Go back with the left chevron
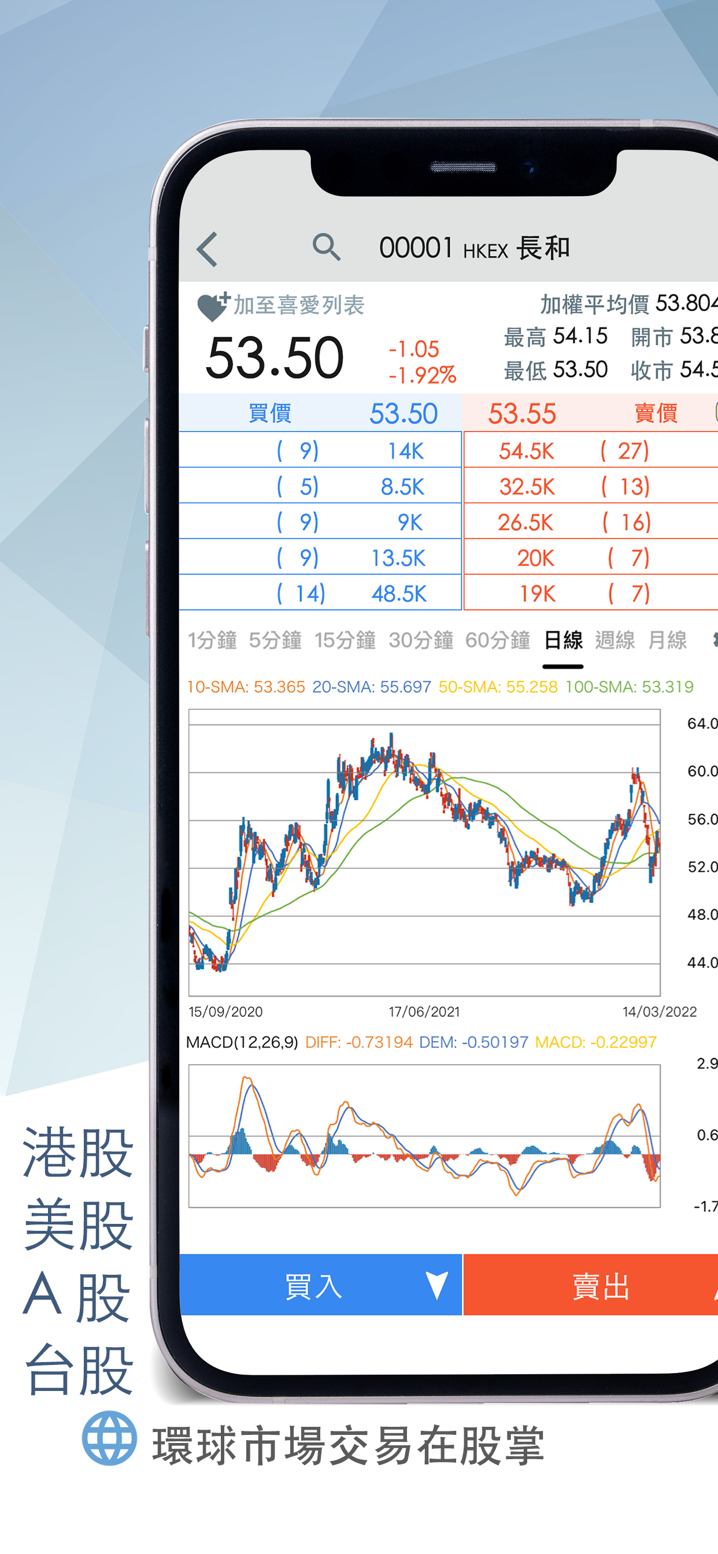Image resolution: width=718 pixels, height=1554 pixels. (x=207, y=249)
